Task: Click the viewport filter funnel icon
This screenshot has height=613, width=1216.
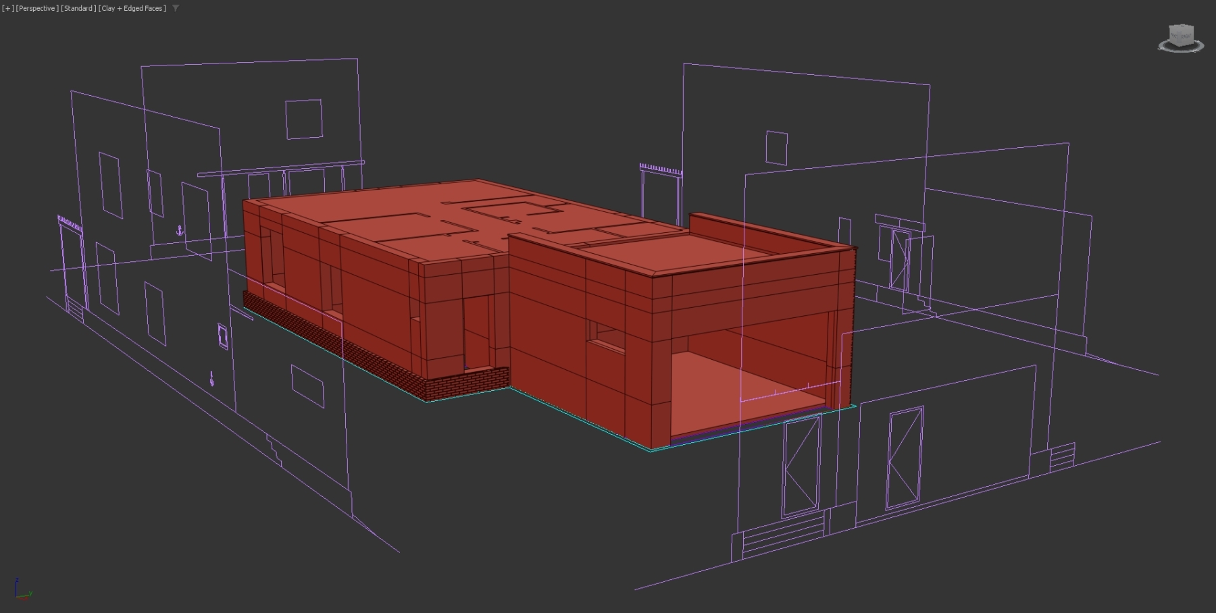Action: [x=176, y=8]
